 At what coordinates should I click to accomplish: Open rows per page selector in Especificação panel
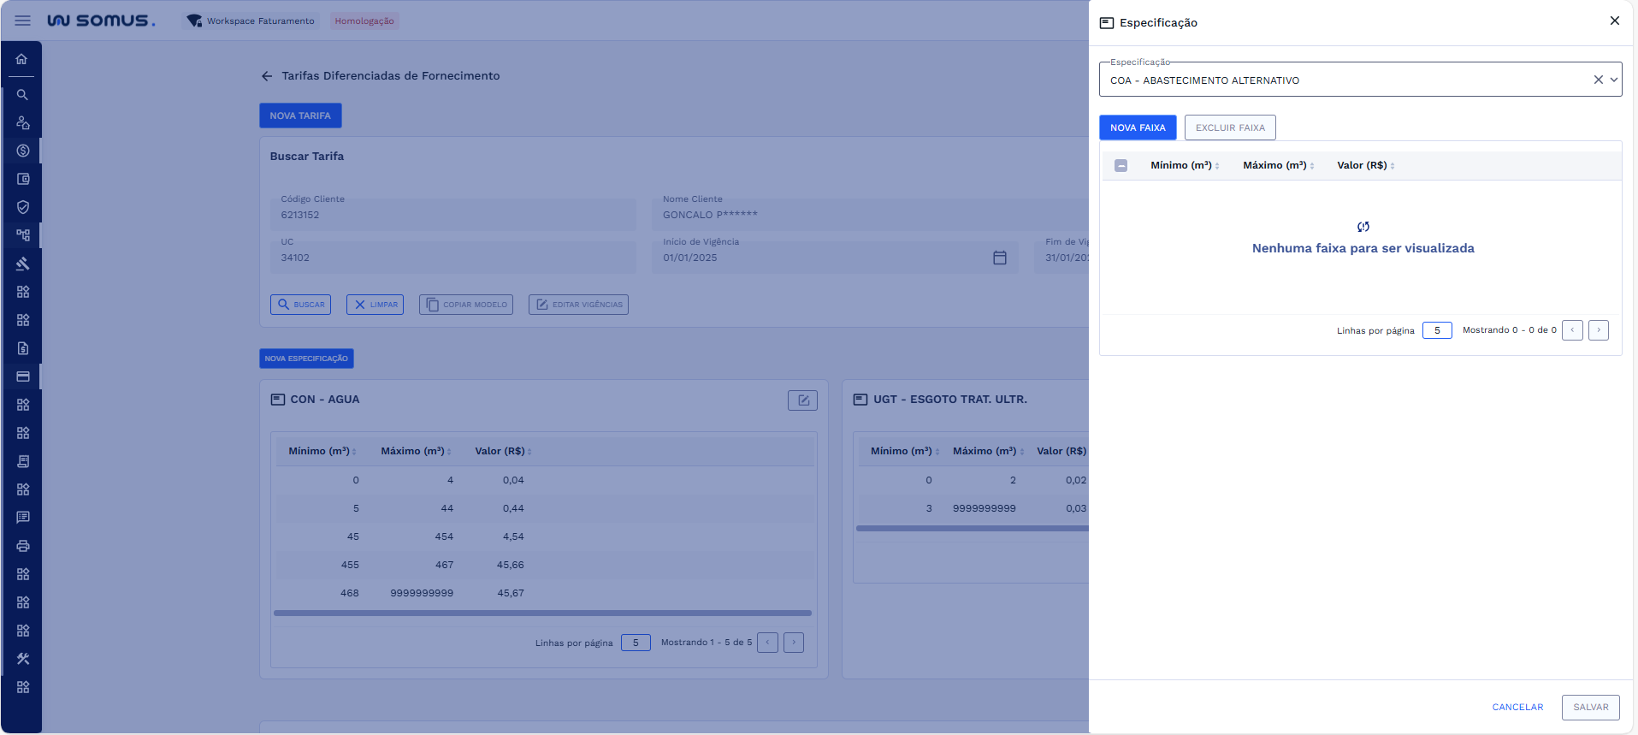[x=1437, y=330]
